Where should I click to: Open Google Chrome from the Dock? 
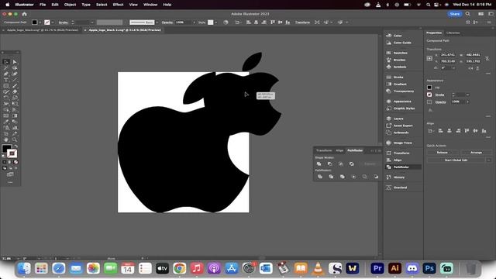(x=179, y=268)
